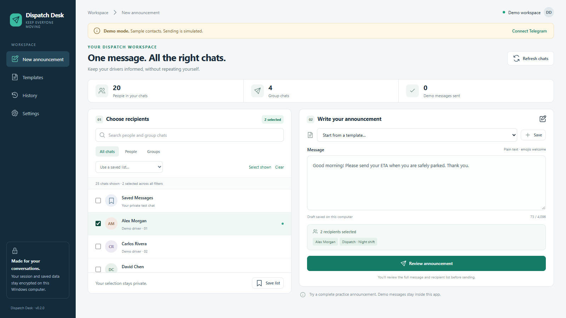Screen dimensions: 566x318
Task: Open the Use a saved list dropdown
Action: [x=129, y=167]
